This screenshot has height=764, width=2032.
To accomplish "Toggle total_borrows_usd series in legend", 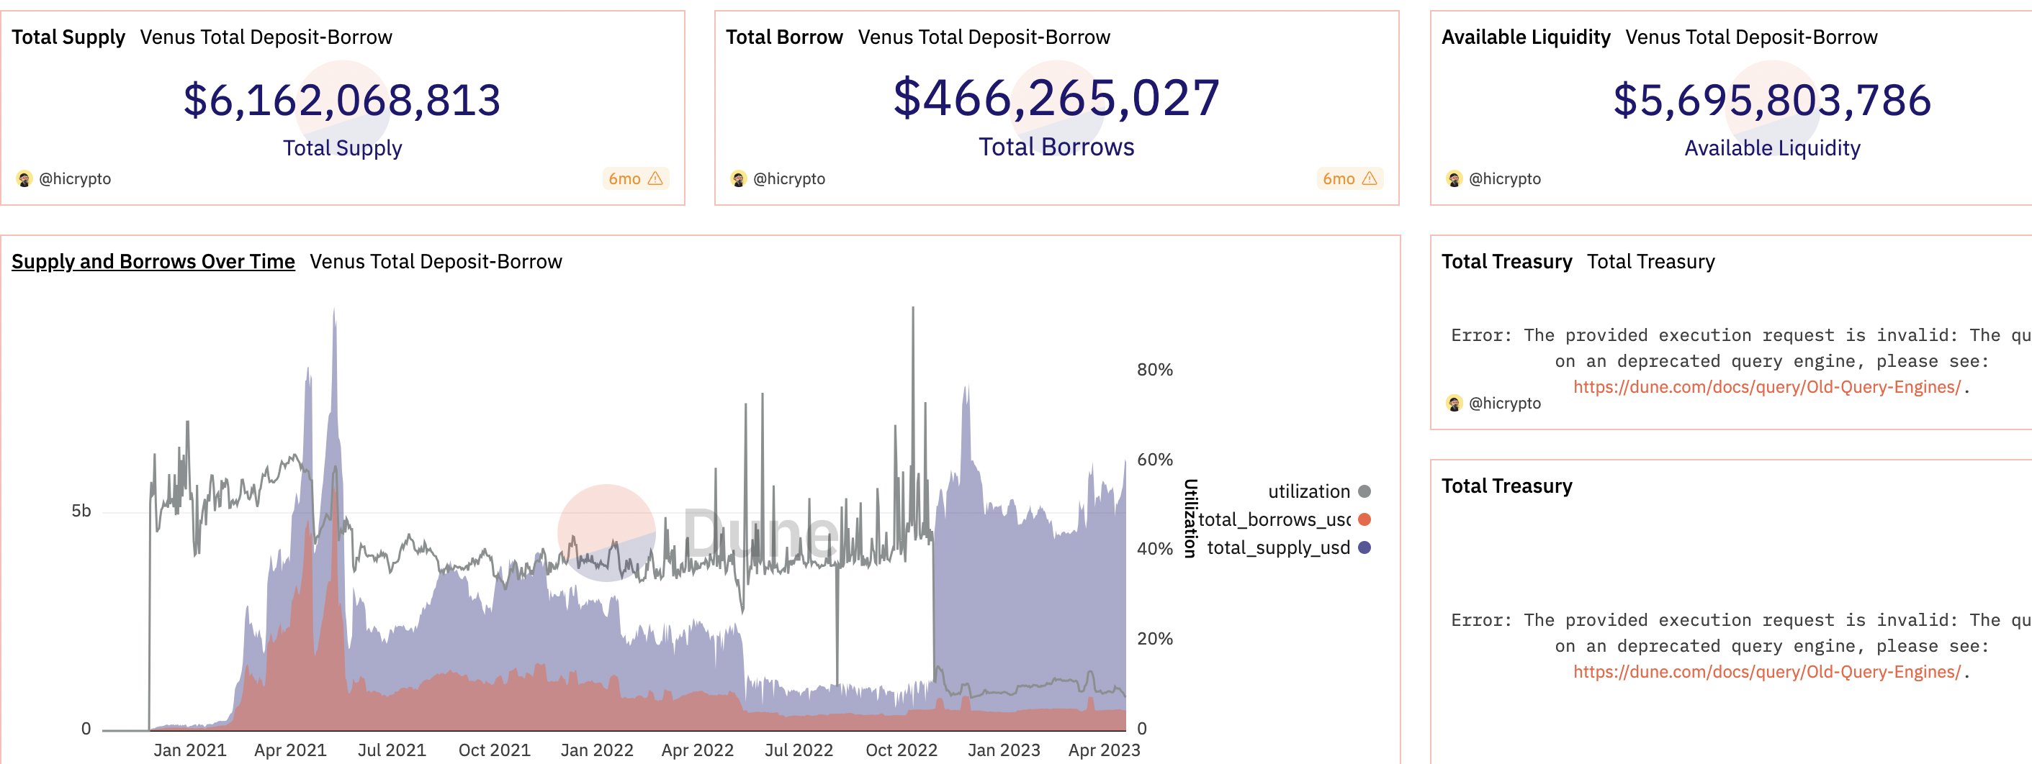I will pos(1284,519).
